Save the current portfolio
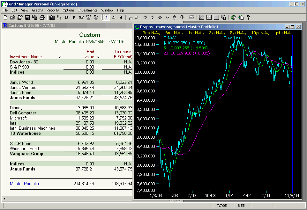This screenshot has height=210, width=307. [27, 17]
